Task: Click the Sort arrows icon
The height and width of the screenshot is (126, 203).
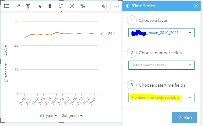Action: pyautogui.click(x=61, y=6)
